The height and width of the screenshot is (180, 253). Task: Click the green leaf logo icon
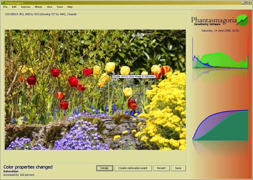[x=243, y=19]
